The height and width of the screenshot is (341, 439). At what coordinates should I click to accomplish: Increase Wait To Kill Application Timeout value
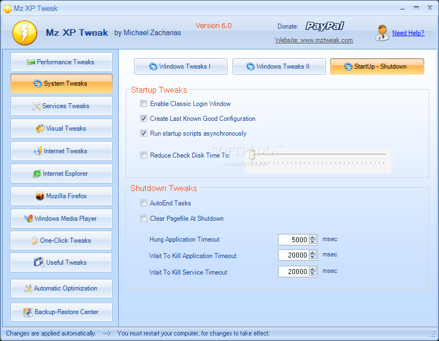pos(313,253)
